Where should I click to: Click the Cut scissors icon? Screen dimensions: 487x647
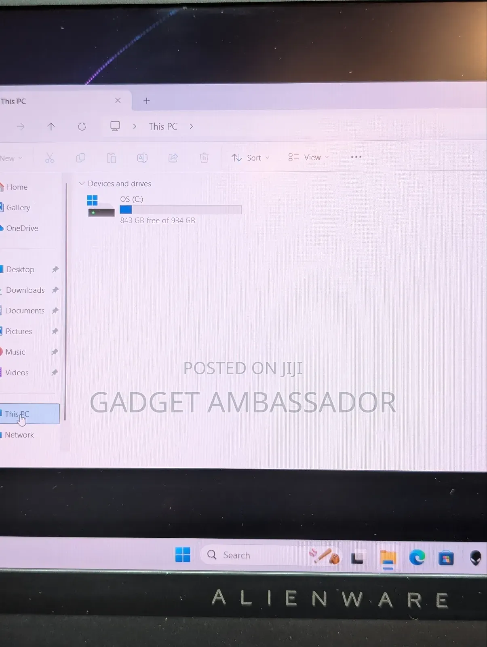50,158
